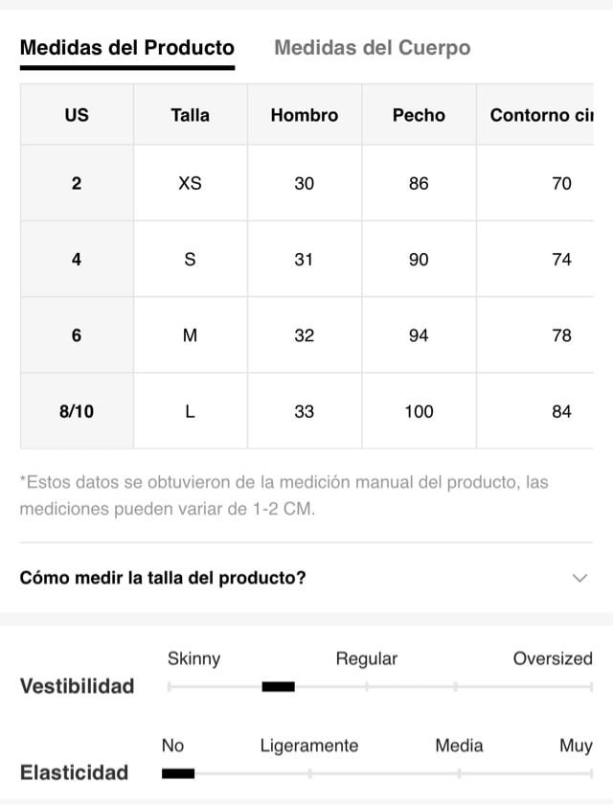Click the Elasticidad slider black marker
The image size is (613, 805).
178,773
